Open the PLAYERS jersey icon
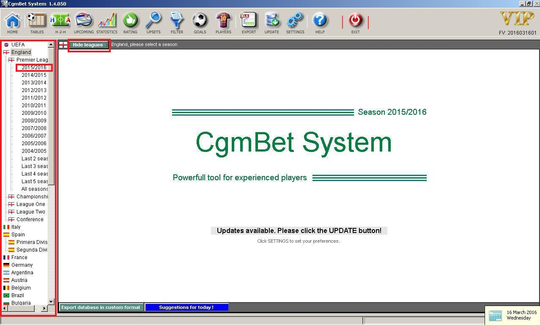 (223, 23)
